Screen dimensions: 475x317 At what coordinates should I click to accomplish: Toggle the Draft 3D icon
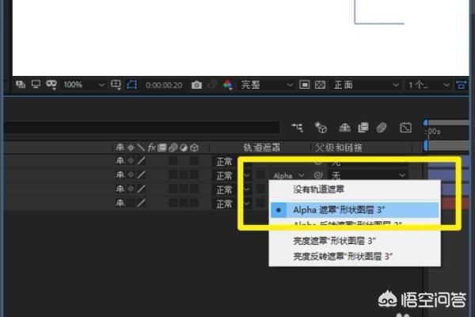(321, 128)
